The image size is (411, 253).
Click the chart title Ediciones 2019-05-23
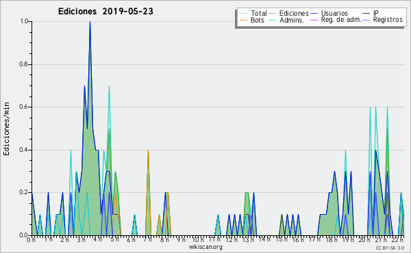pos(105,12)
